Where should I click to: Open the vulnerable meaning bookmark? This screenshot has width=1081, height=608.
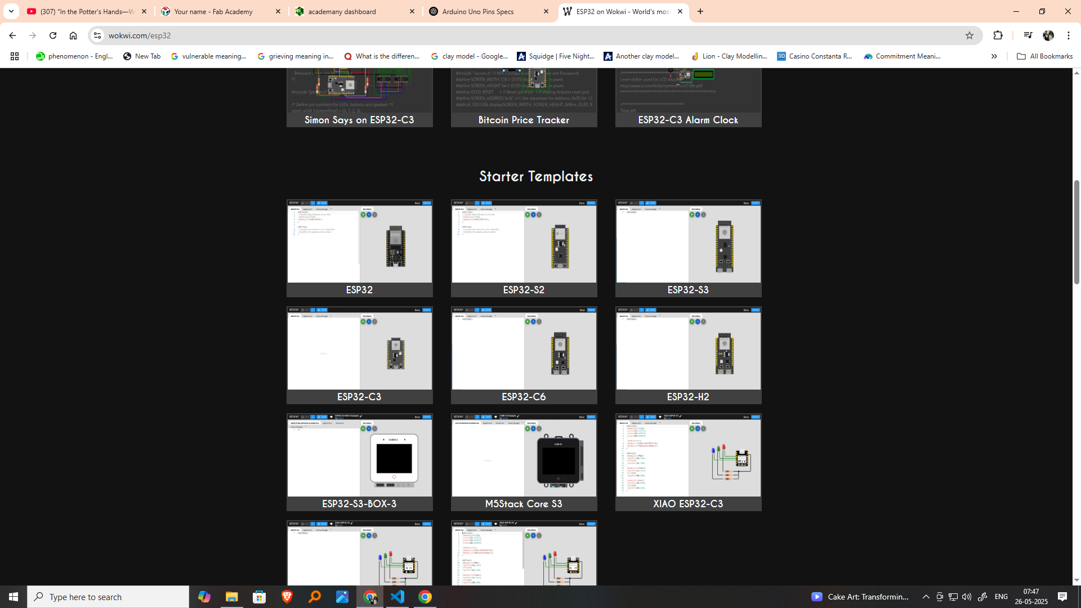pos(209,56)
